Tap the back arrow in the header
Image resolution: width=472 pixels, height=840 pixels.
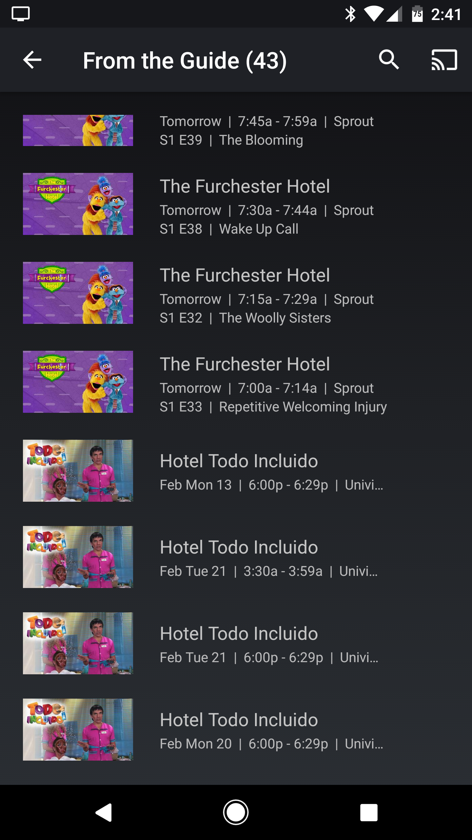coord(32,60)
